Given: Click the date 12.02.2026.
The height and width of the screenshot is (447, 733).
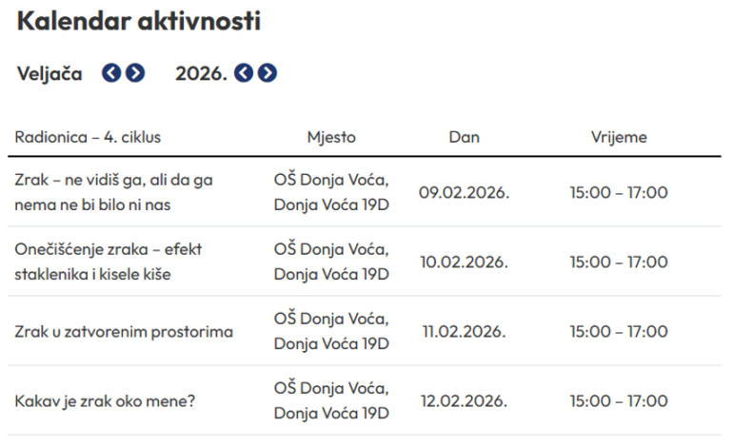Looking at the screenshot, I should (x=464, y=401).
